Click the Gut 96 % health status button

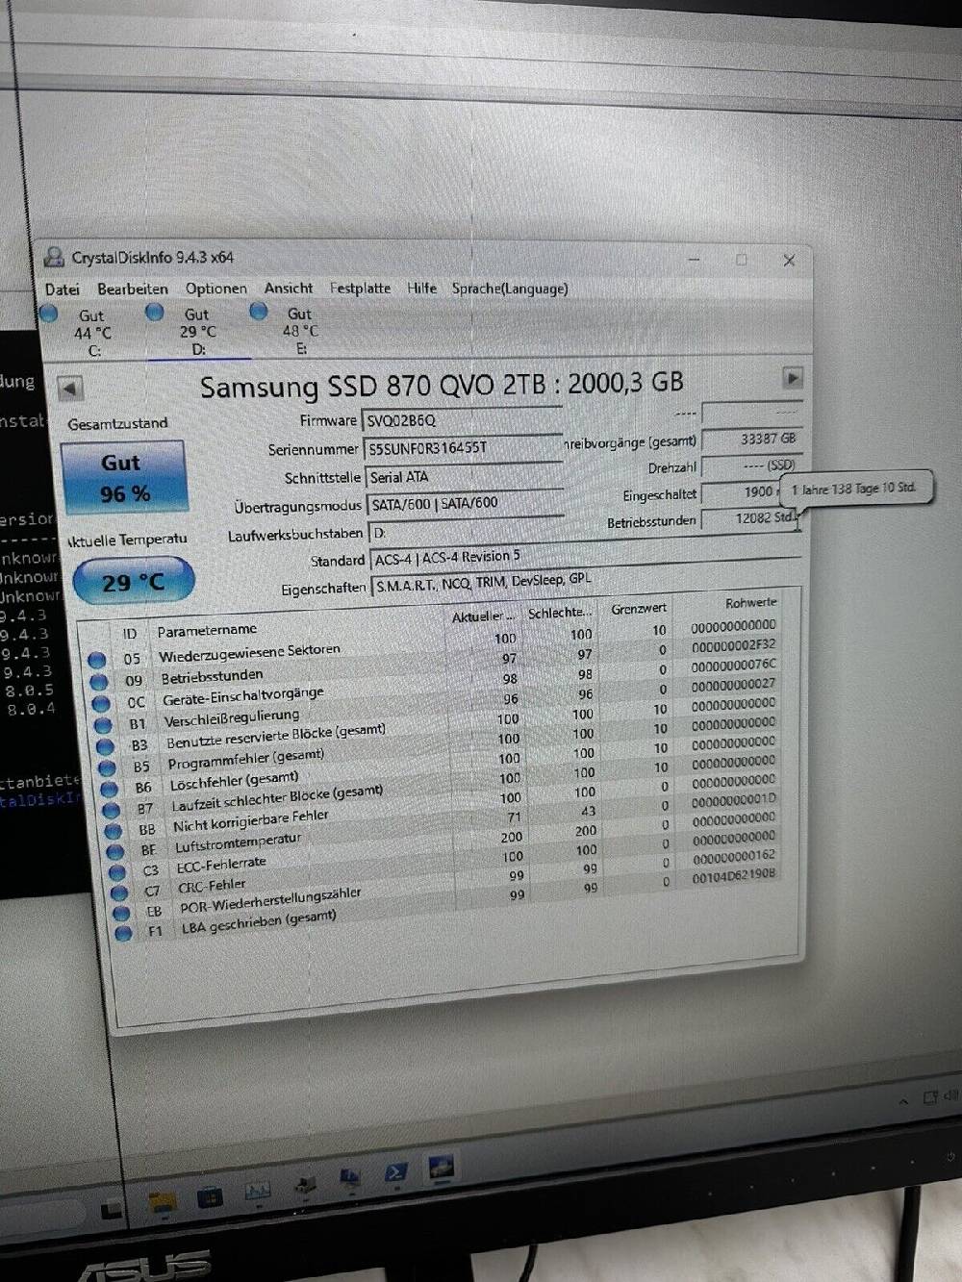point(123,477)
